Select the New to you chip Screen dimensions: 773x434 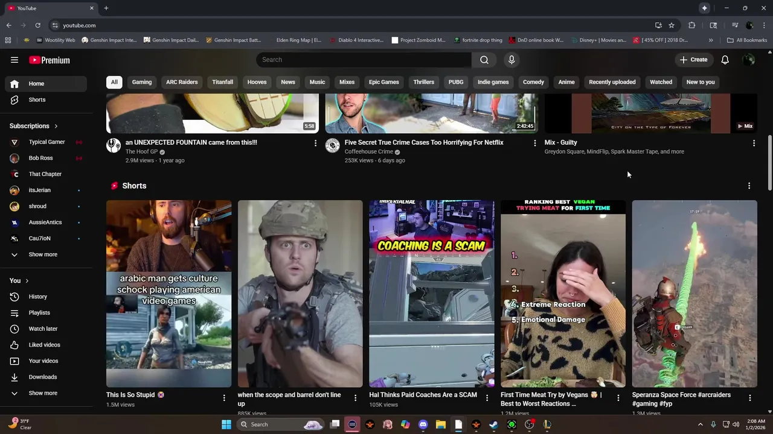coord(701,82)
